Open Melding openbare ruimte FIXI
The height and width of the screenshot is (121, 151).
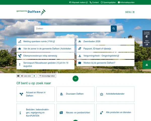click(46, 42)
